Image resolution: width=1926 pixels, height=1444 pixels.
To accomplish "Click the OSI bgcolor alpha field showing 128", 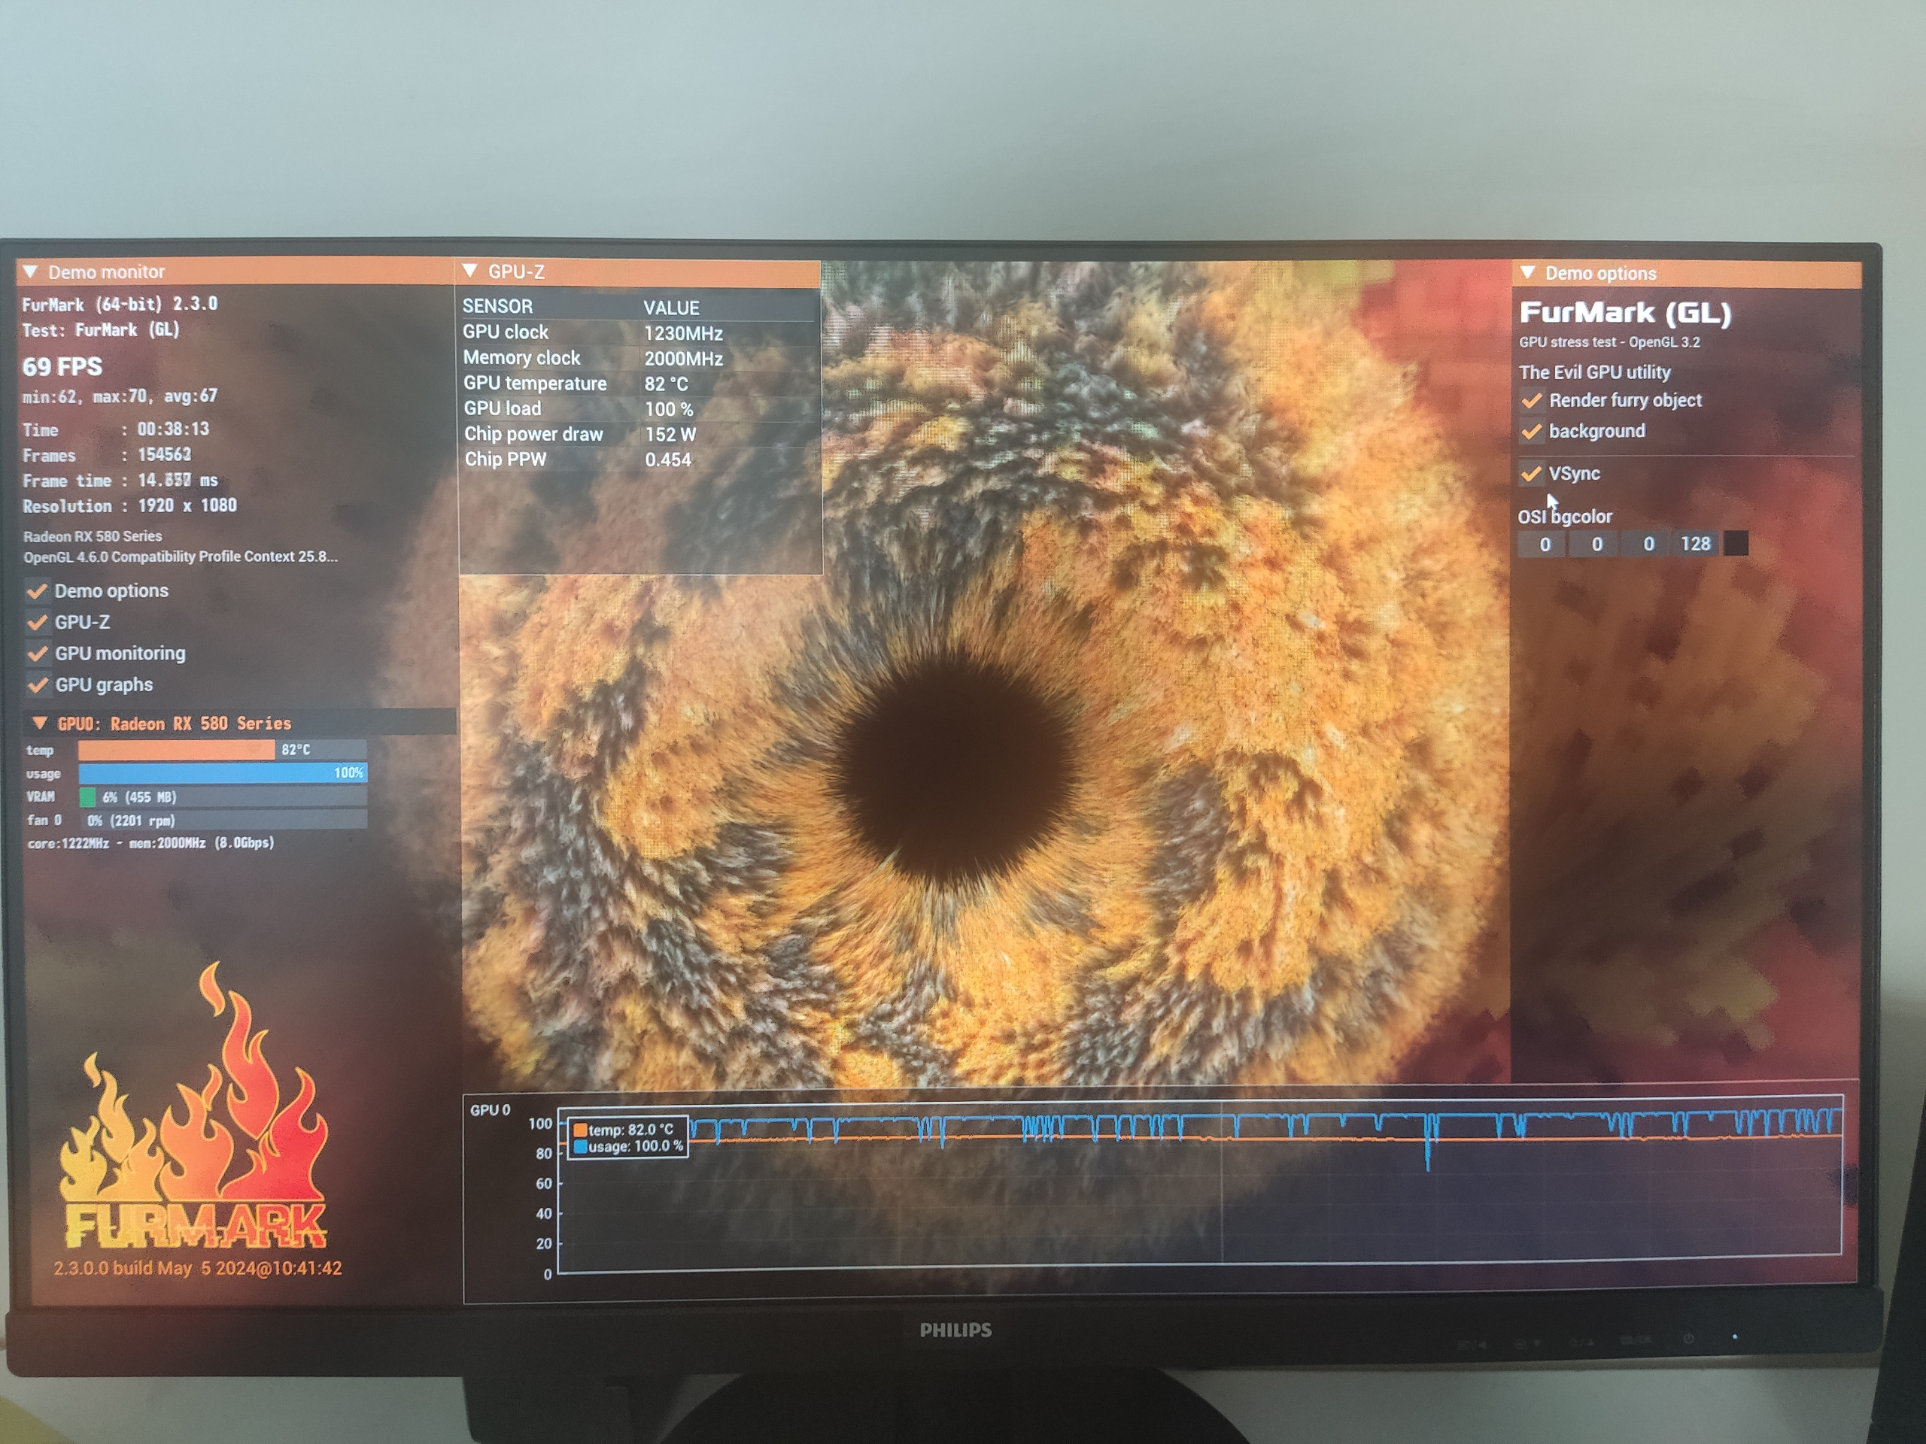I will pos(1695,544).
